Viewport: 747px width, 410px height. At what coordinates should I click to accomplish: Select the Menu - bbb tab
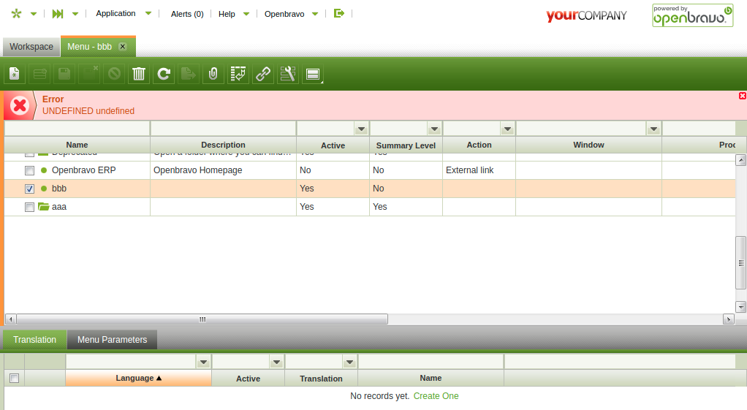(x=90, y=47)
